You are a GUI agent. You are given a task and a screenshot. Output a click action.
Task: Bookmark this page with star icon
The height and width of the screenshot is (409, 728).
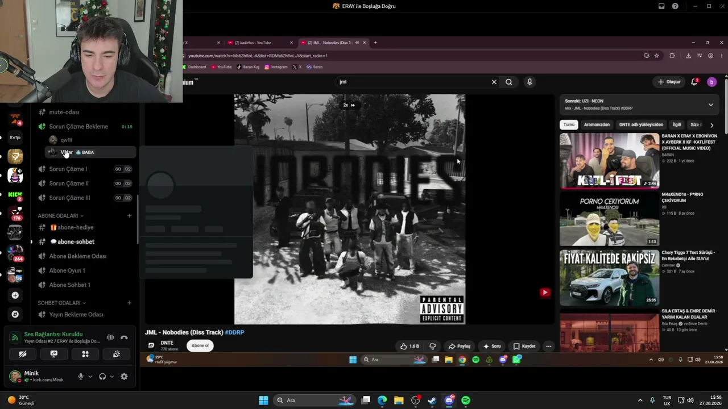pos(657,56)
